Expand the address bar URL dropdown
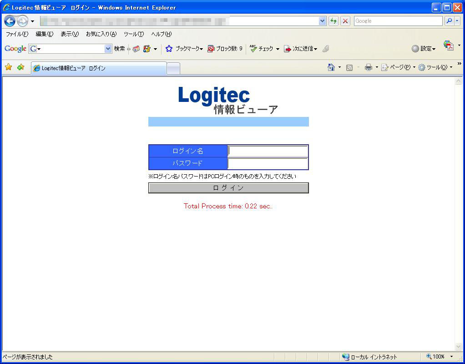 point(322,21)
